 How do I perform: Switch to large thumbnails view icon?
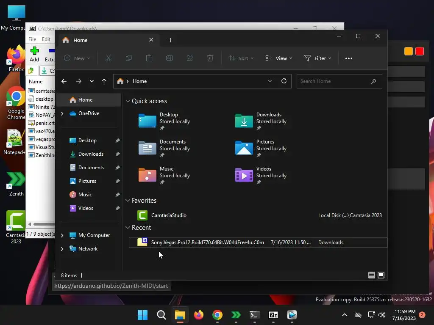[381, 275]
